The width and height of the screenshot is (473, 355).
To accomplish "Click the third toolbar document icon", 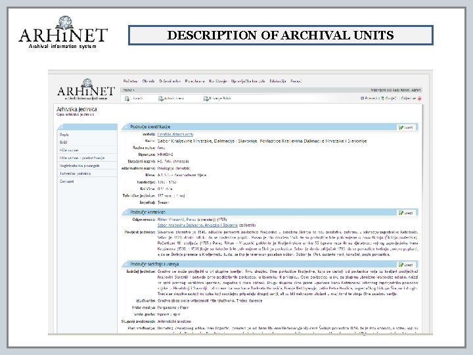I will [x=206, y=99].
